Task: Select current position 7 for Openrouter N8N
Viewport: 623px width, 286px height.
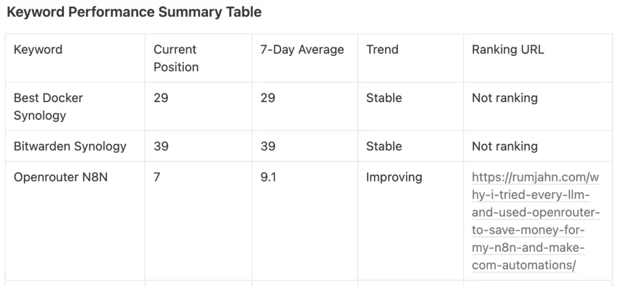Action: [x=157, y=178]
